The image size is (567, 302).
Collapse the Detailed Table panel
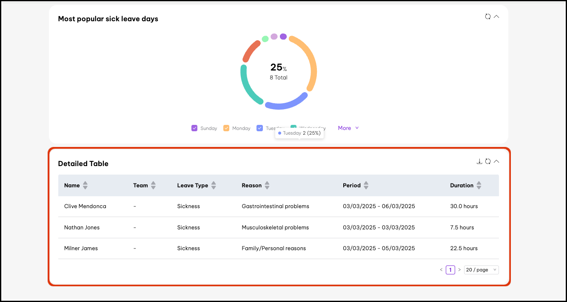(496, 161)
